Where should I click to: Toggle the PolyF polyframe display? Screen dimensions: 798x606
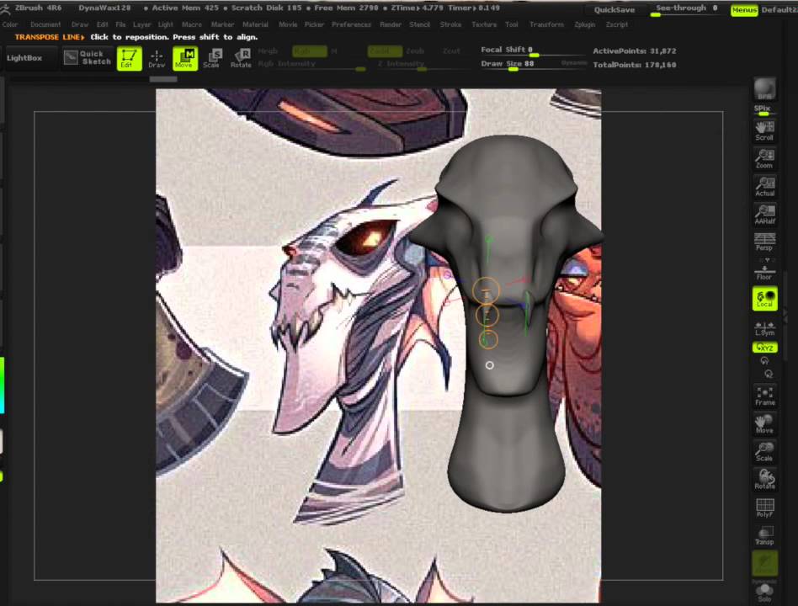click(764, 508)
